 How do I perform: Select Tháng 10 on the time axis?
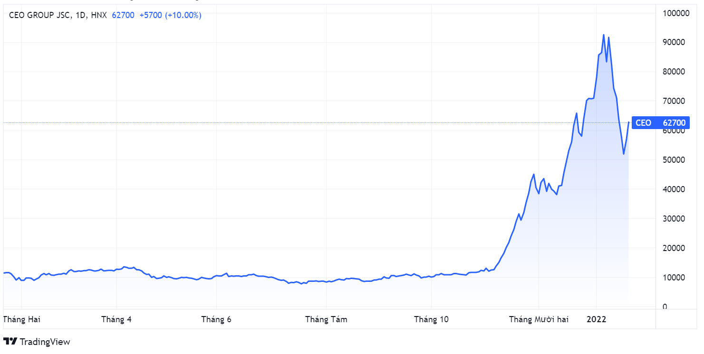click(431, 319)
